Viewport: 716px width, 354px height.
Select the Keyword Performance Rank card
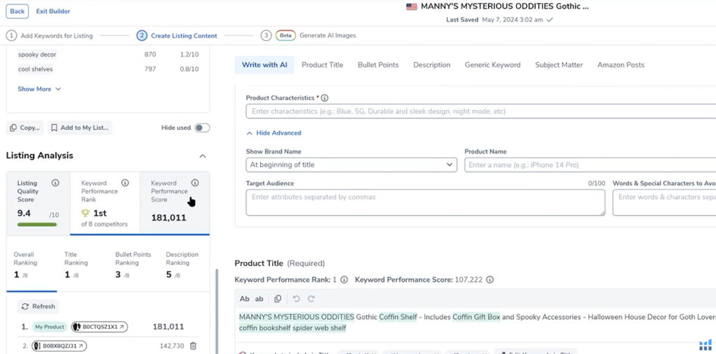(x=105, y=203)
